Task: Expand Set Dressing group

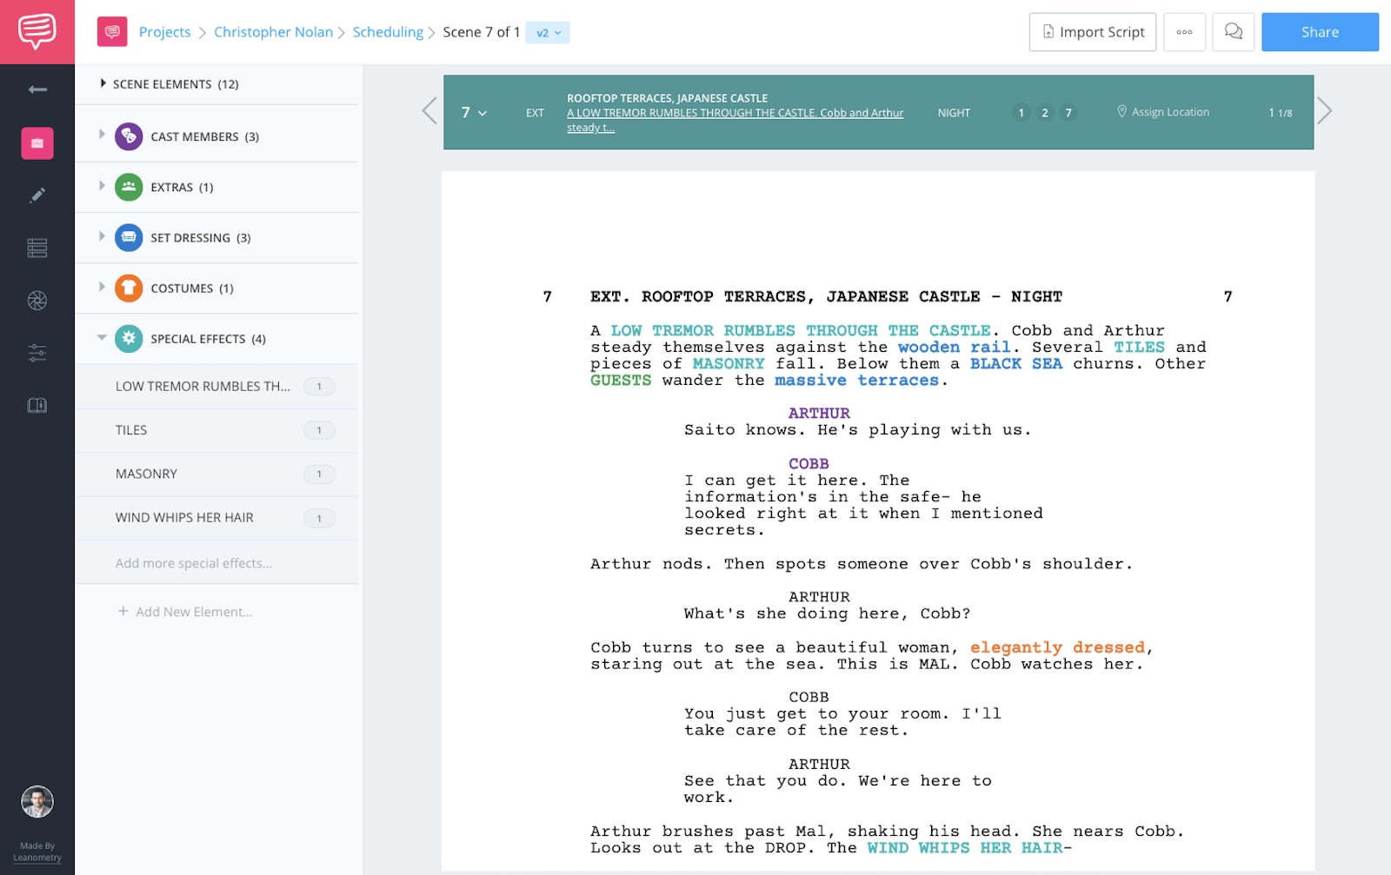Action: point(102,235)
